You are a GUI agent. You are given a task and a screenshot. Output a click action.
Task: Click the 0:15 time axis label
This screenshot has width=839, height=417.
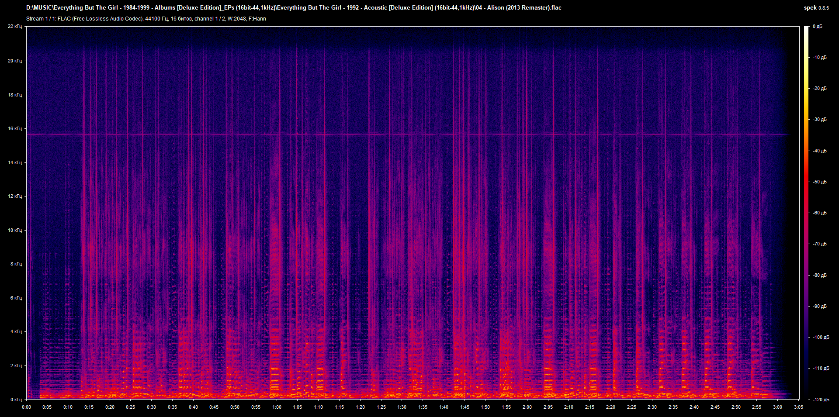(89, 407)
